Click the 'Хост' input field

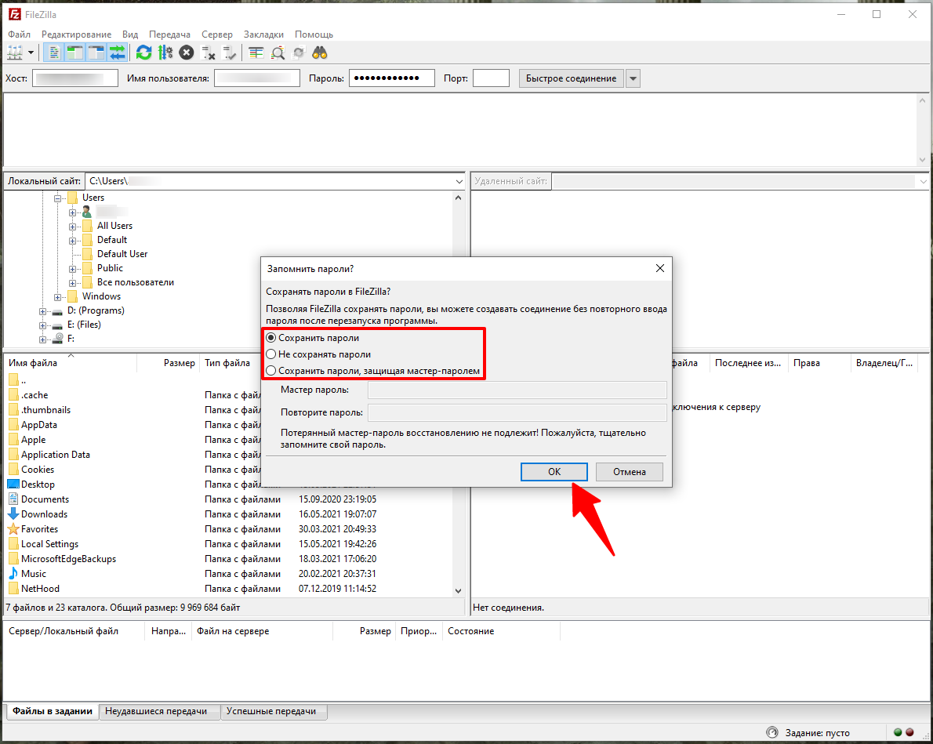[74, 78]
